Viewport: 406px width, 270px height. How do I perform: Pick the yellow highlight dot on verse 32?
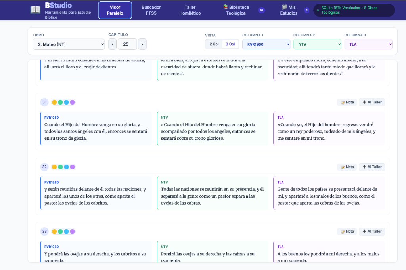(x=54, y=167)
